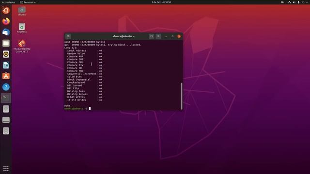Viewport: 310px width, 174px height.
Task: Open the ubuntu home folder on desktop
Action: click(22, 11)
